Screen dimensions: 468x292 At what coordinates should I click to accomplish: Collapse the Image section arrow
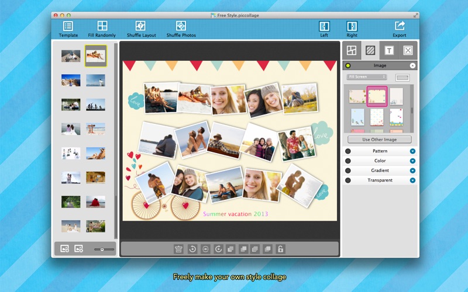[x=412, y=65]
